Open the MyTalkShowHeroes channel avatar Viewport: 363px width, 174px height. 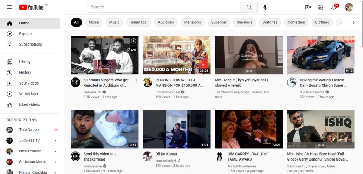[x=219, y=156]
